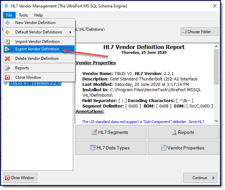
Task: Click the icon on the large Reports button
Action: click(174, 132)
